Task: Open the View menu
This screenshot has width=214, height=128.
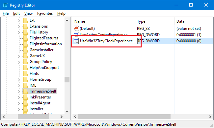Action: point(28,13)
